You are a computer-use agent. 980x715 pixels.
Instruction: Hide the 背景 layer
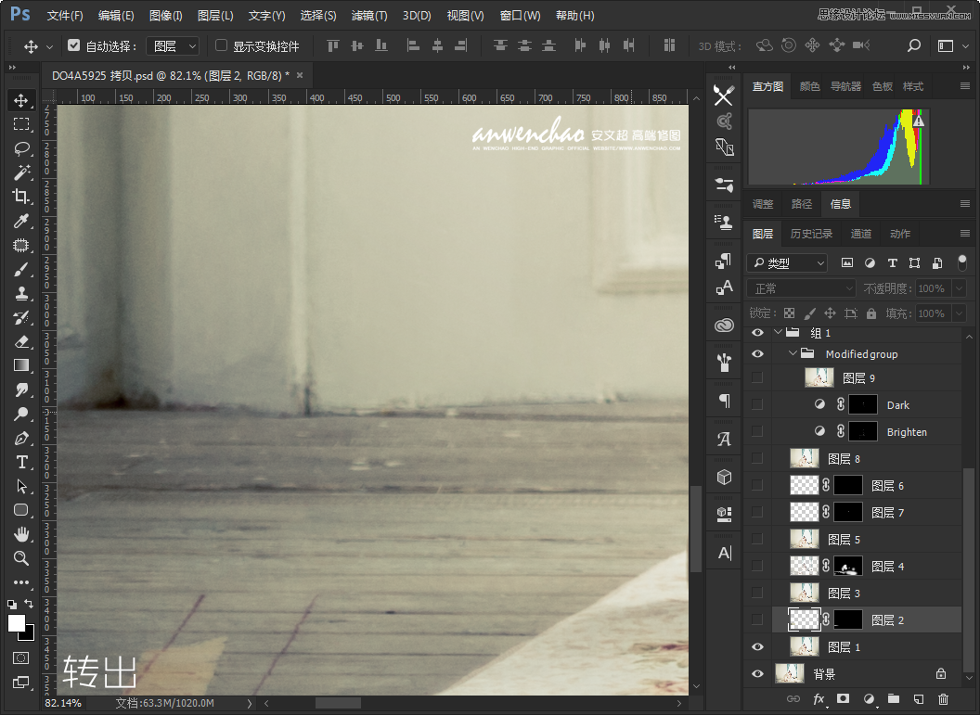757,672
